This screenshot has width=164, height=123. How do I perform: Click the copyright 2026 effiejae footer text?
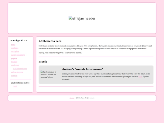tap(85, 98)
